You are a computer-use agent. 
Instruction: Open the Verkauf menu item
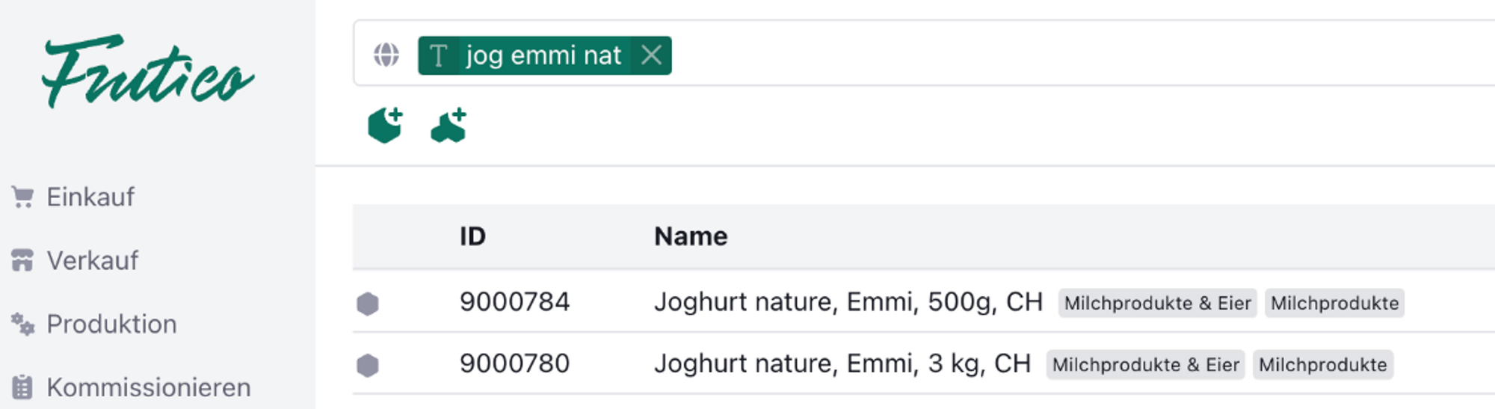(x=92, y=260)
